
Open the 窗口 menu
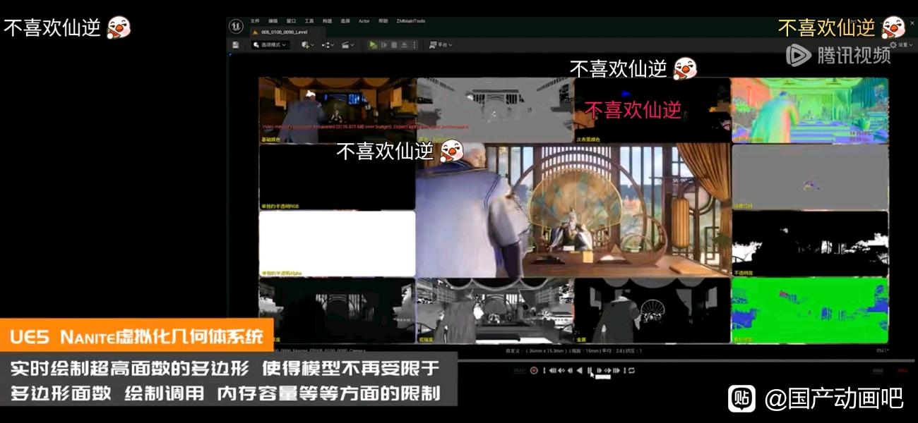291,21
